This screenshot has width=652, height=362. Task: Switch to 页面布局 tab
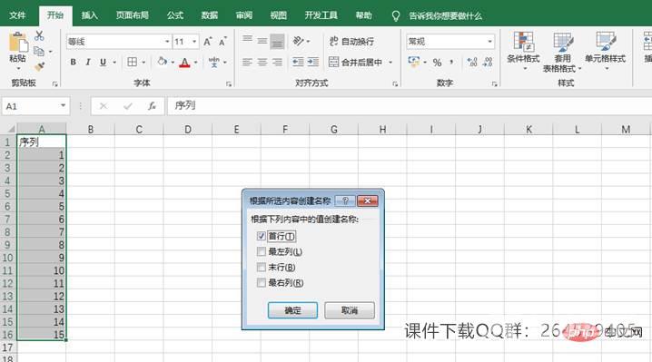point(132,15)
